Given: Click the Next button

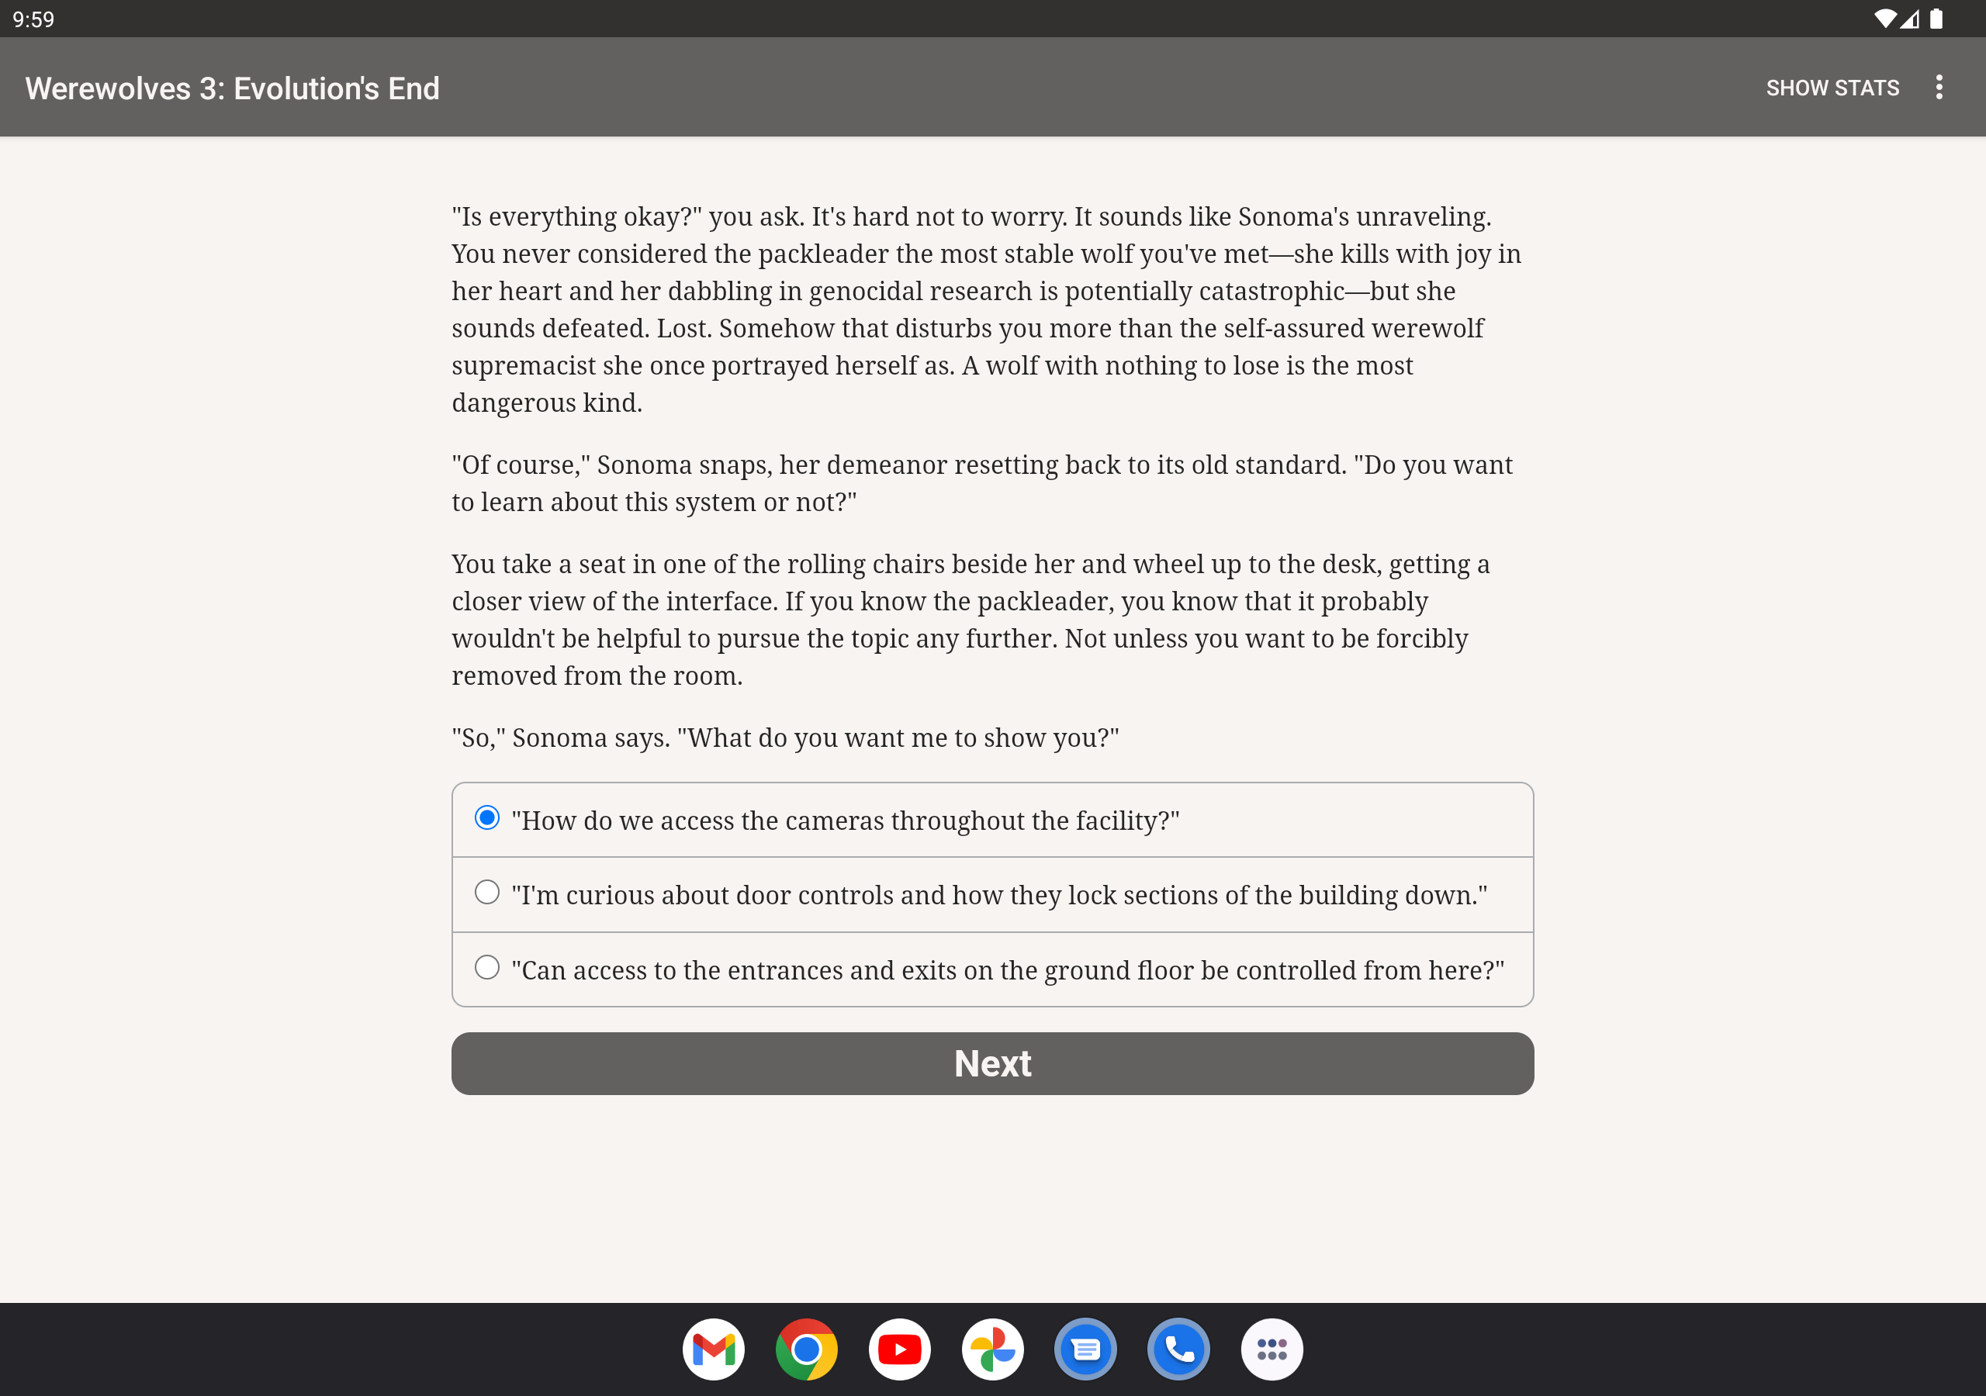Looking at the screenshot, I should [x=992, y=1063].
